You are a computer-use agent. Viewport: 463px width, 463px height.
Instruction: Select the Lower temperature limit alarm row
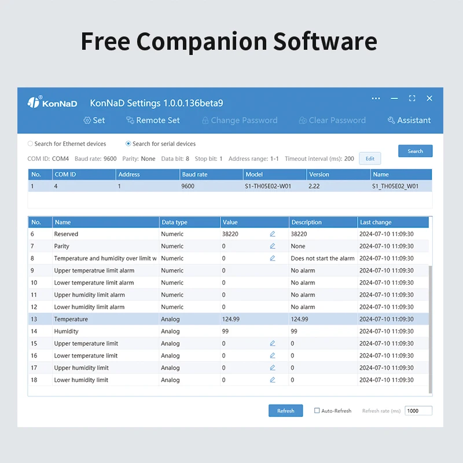228,282
